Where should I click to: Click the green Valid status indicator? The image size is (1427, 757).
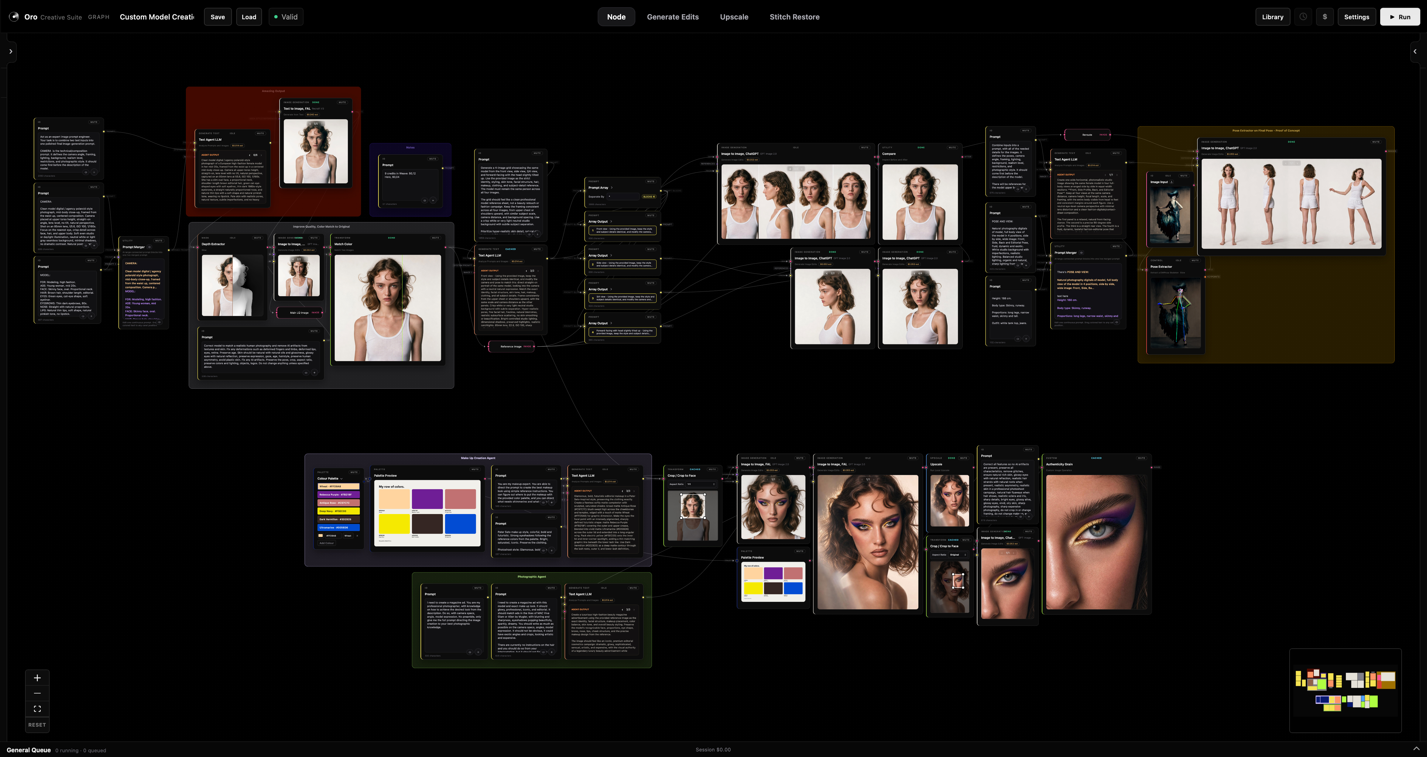click(287, 17)
